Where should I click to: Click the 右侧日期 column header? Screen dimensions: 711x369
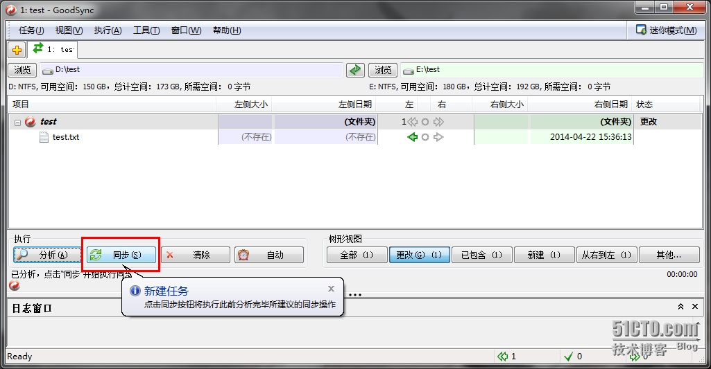point(579,105)
